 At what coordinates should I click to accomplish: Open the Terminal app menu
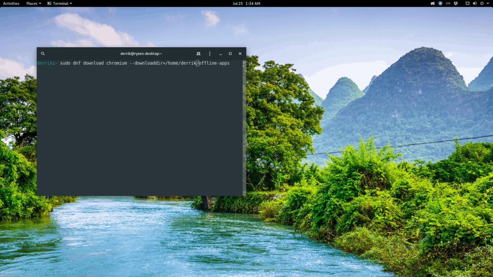[60, 3]
